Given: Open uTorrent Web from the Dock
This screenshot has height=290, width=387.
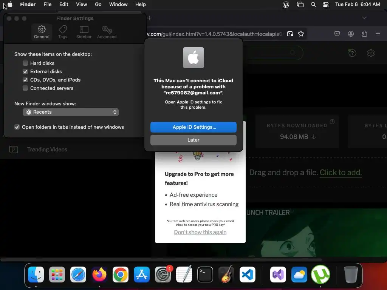Looking at the screenshot, I should [x=320, y=275].
